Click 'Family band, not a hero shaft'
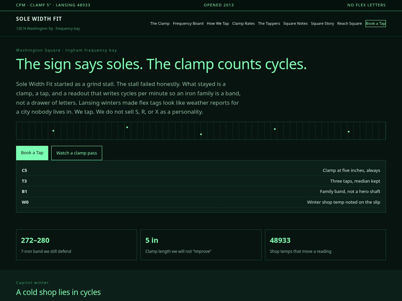Screen dimensions: 402x301 pyautogui.click(x=350, y=191)
